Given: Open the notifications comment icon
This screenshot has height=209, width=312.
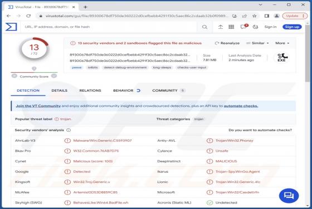Looking at the screenshot, I should tap(244, 27).
